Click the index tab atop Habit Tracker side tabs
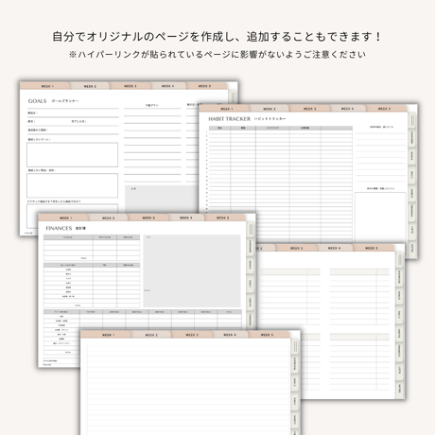The width and height of the screenshot is (435, 435). [x=412, y=120]
